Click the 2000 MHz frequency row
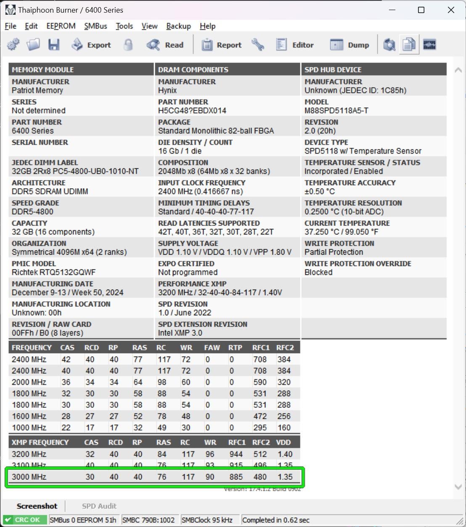 pos(154,382)
